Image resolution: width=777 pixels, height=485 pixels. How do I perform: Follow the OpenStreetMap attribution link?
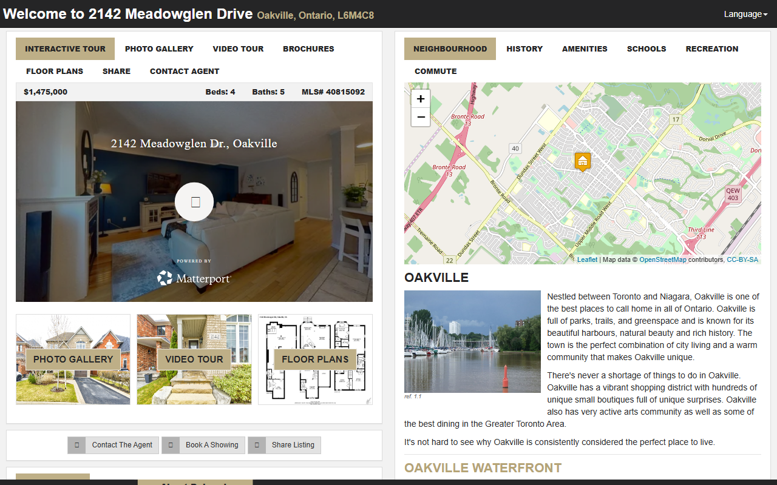pyautogui.click(x=663, y=259)
